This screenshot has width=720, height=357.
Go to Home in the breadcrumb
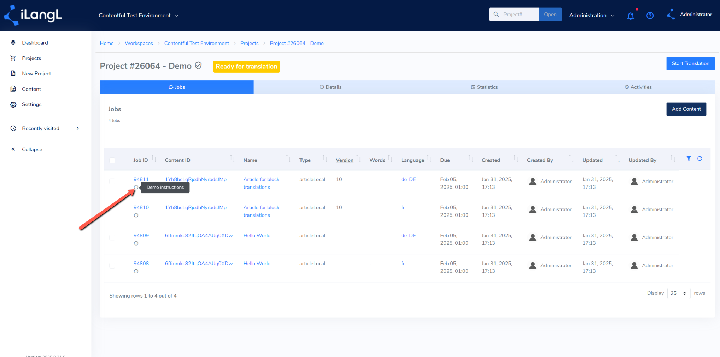click(x=107, y=43)
